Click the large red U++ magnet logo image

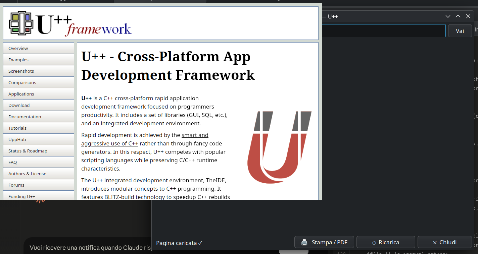tap(279, 147)
